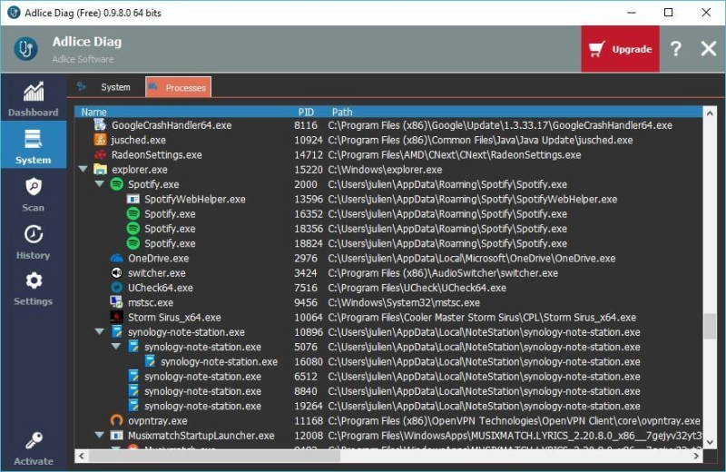Image resolution: width=726 pixels, height=472 pixels.
Task: Click vertical scrollbar up arrow
Action: (x=710, y=113)
